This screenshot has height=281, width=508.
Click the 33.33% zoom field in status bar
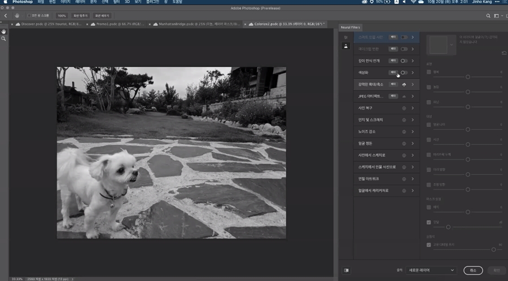tap(17, 279)
